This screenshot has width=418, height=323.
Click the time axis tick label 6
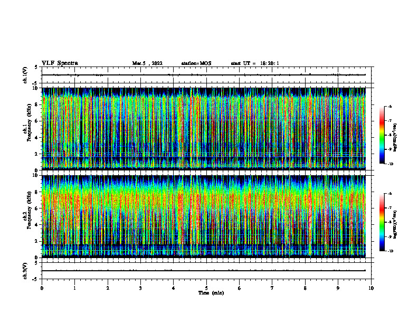pyautogui.click(x=240, y=288)
